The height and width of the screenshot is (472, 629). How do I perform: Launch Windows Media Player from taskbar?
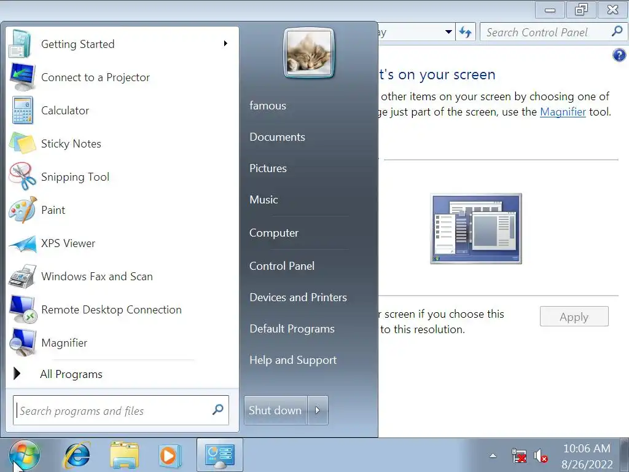pos(170,455)
